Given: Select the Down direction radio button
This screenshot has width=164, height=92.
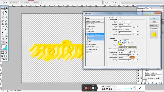Looking at the screenshot, I should 124,30.
